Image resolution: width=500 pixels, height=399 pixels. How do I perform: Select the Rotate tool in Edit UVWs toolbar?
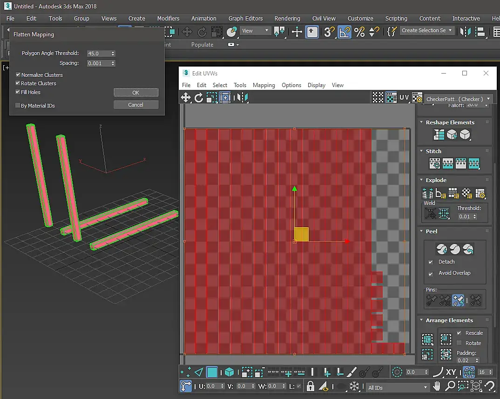point(199,97)
